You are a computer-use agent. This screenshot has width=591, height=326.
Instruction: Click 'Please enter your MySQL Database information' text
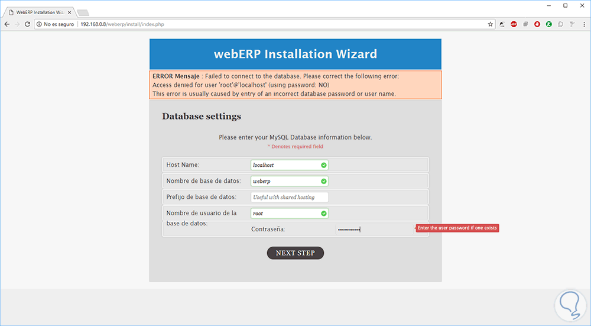(x=295, y=137)
